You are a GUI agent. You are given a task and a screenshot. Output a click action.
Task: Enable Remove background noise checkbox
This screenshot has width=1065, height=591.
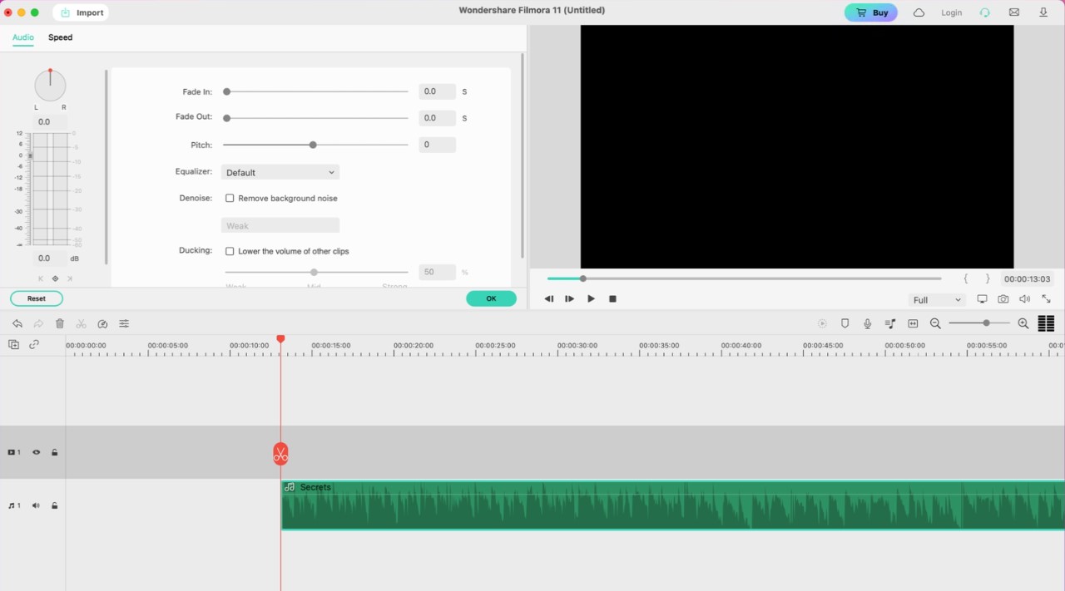pyautogui.click(x=230, y=199)
